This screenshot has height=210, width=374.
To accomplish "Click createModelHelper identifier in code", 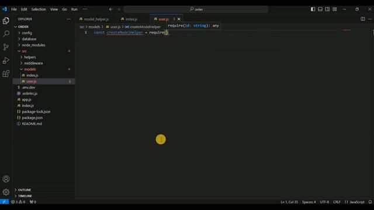I will pyautogui.click(x=124, y=33).
